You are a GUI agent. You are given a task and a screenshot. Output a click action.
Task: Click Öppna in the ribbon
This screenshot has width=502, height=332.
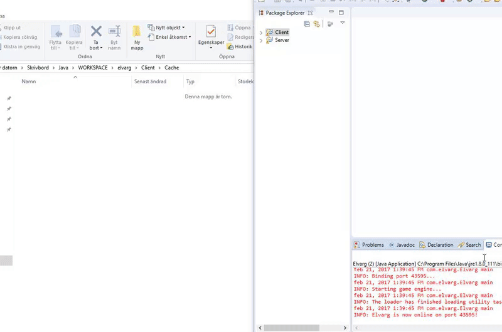coord(239,28)
